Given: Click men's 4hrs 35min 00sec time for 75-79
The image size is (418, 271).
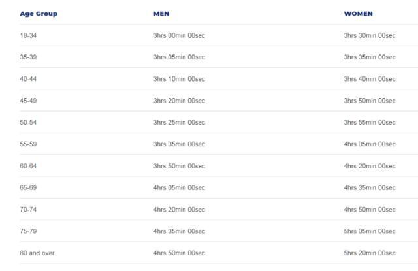Looking at the screenshot, I should [179, 231].
